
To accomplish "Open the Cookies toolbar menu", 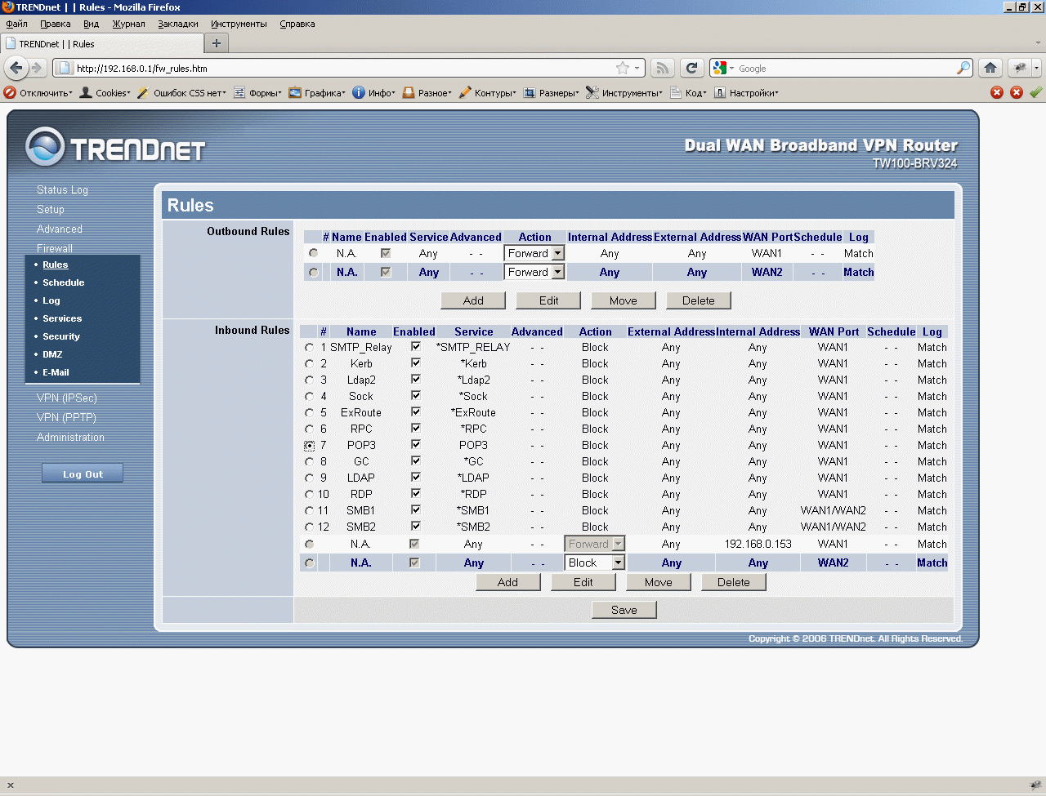I will pos(105,93).
